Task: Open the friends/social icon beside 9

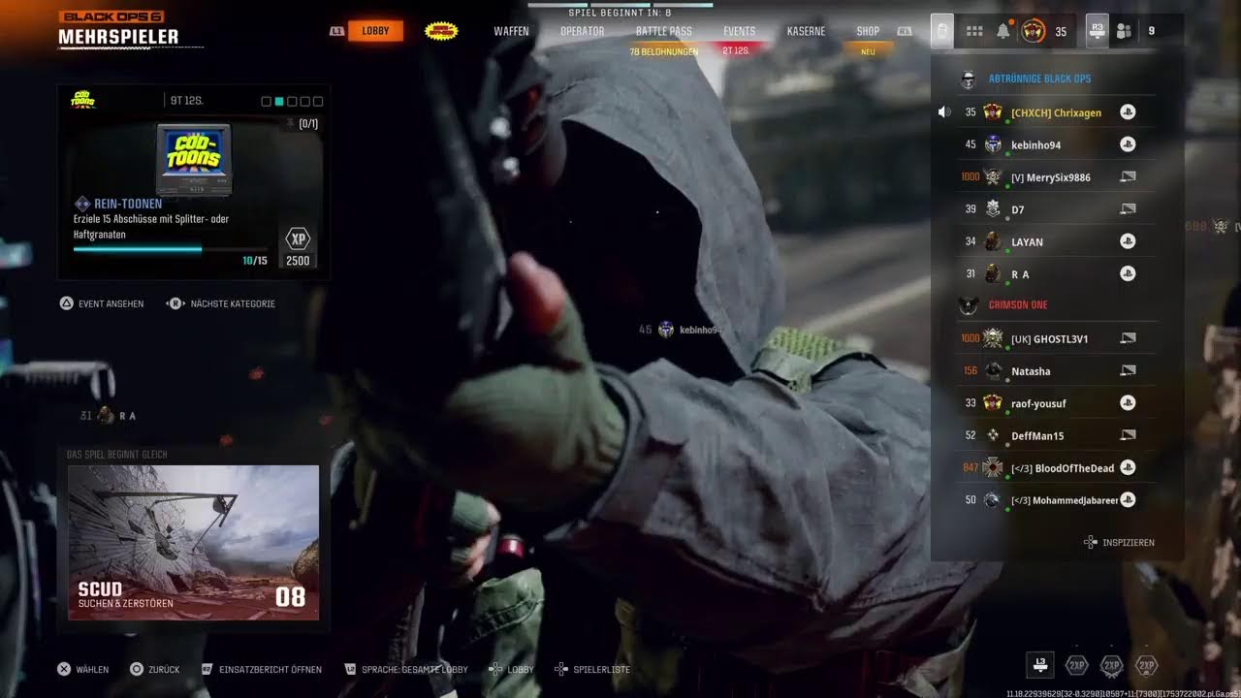Action: pyautogui.click(x=1124, y=31)
